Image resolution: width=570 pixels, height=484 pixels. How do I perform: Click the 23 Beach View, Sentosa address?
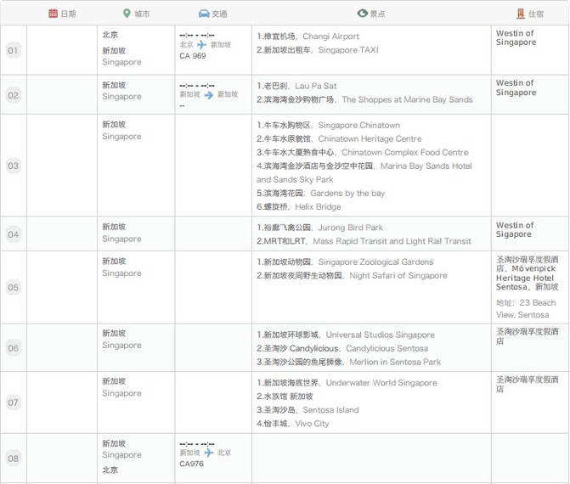(526, 309)
